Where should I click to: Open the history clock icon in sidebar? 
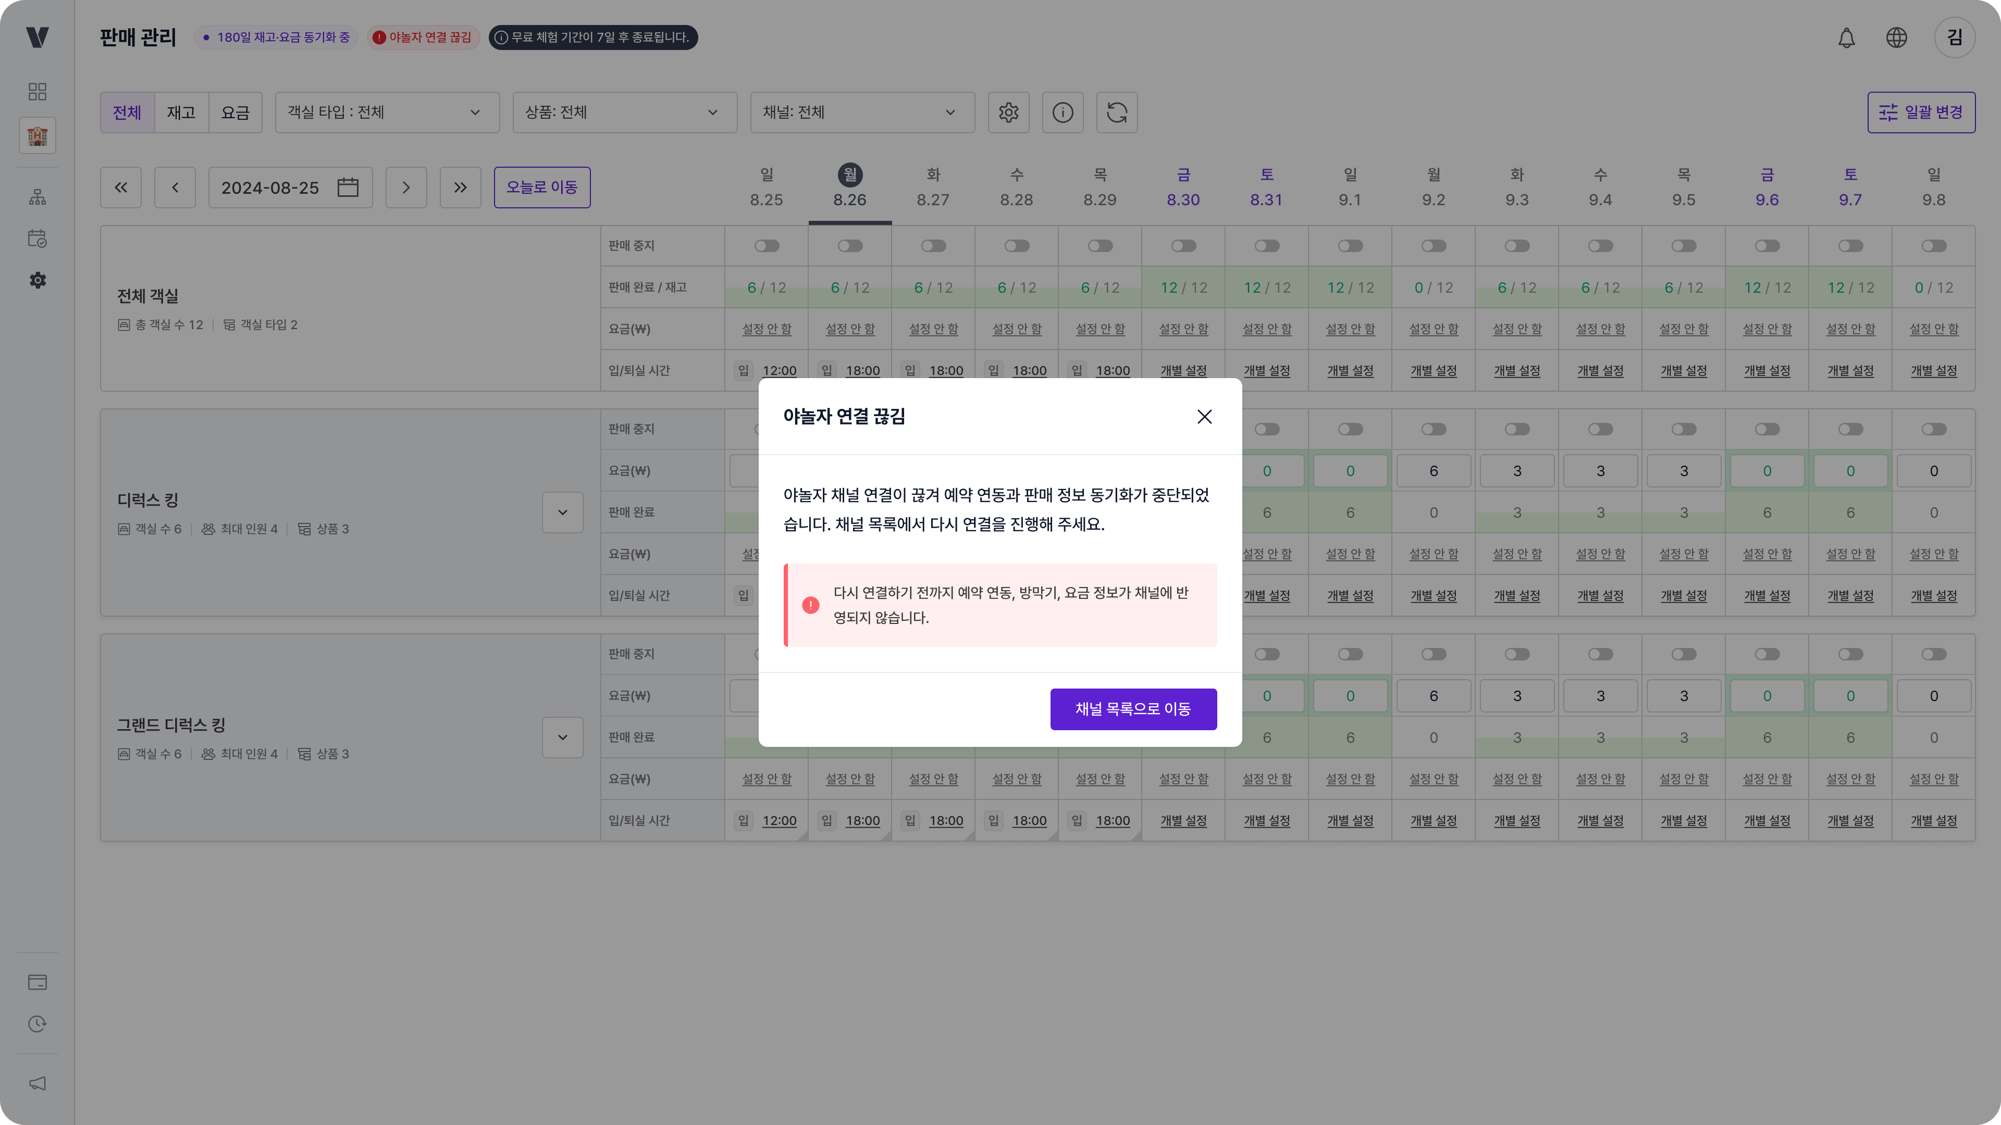pos(38,1024)
